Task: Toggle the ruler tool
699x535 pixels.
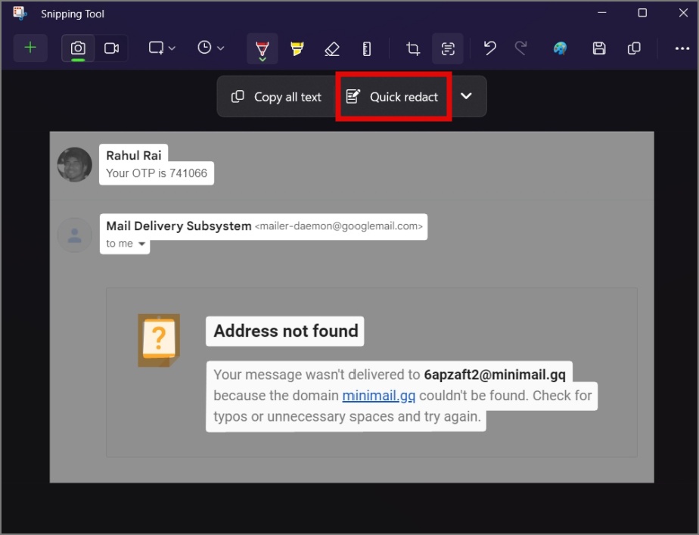Action: tap(366, 48)
